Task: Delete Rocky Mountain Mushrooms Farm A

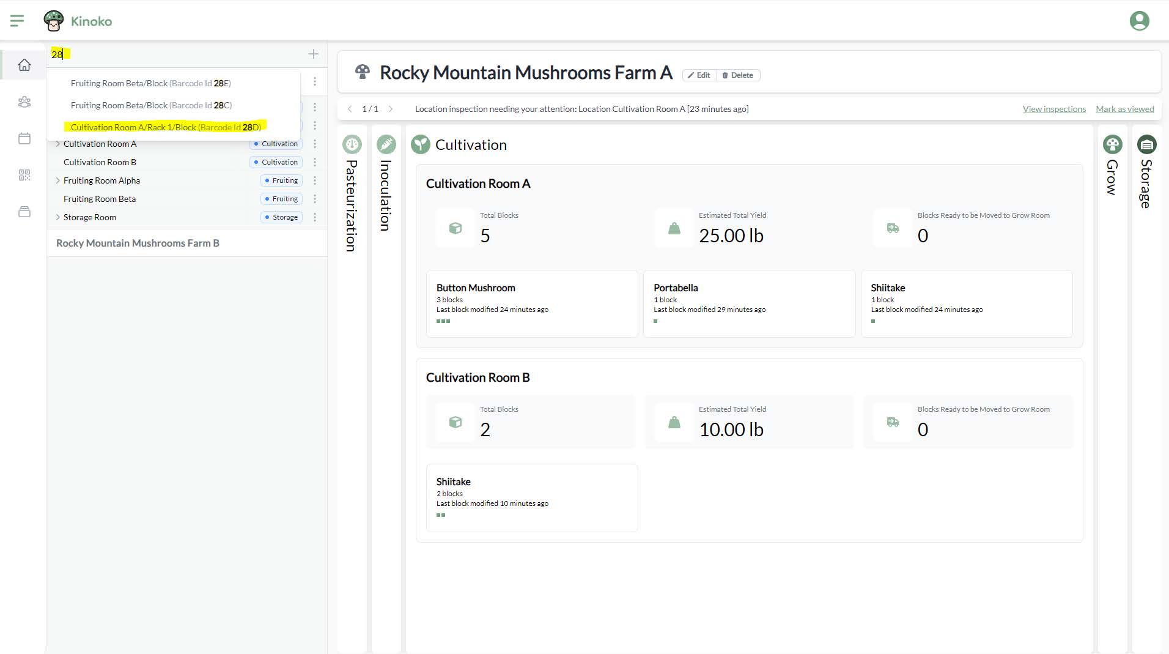Action: coord(738,75)
